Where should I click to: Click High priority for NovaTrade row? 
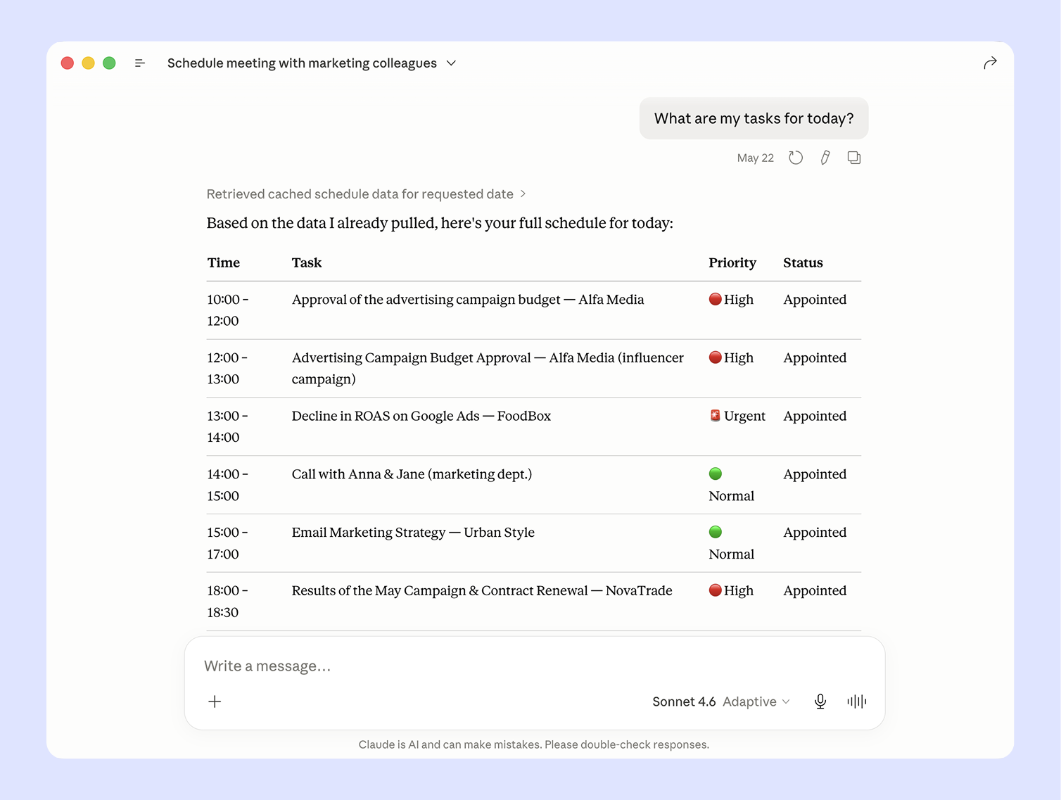pyautogui.click(x=731, y=591)
